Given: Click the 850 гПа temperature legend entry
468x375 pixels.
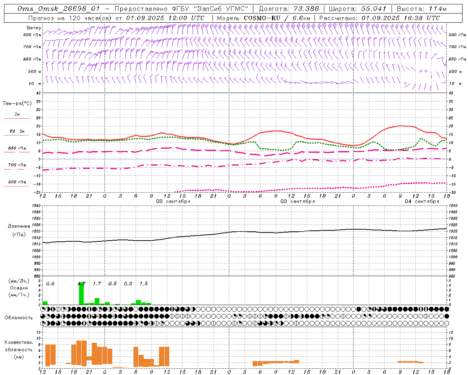Looking at the screenshot, I should pyautogui.click(x=17, y=148).
